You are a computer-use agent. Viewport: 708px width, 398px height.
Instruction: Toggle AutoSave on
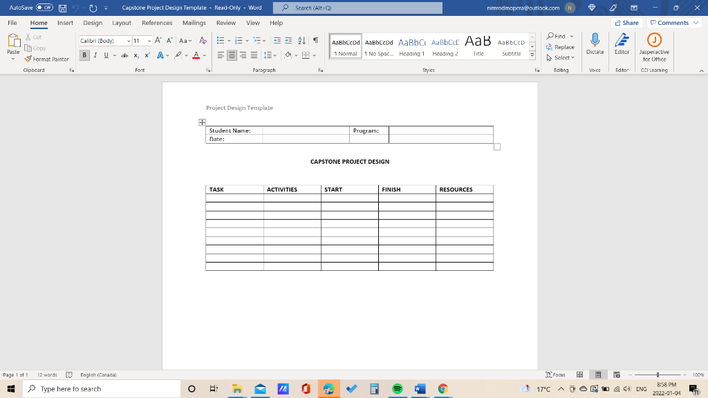tap(46, 7)
